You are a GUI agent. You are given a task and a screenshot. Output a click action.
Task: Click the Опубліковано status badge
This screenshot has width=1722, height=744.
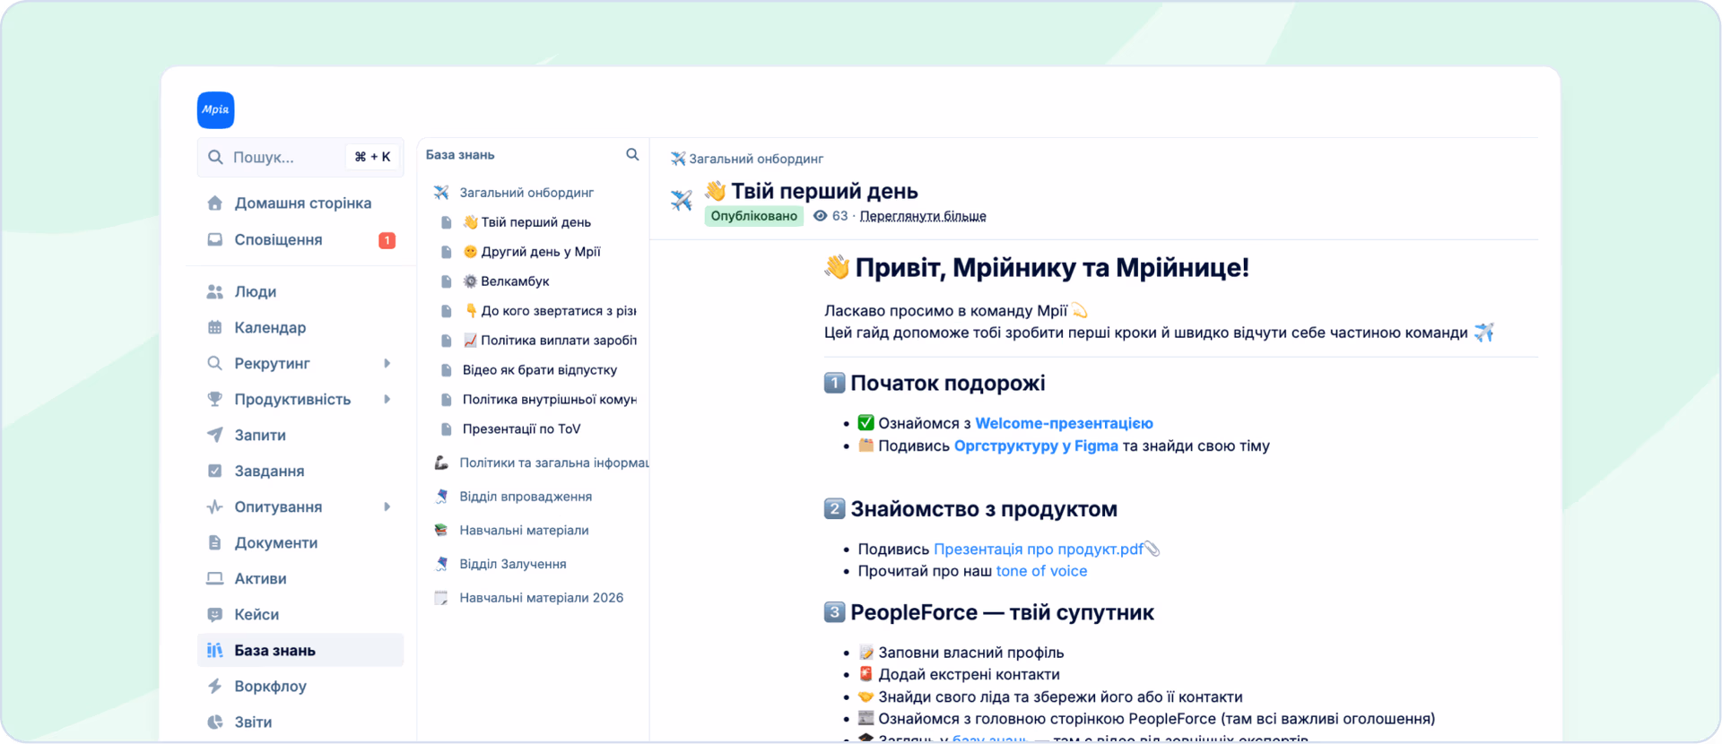pyautogui.click(x=753, y=216)
